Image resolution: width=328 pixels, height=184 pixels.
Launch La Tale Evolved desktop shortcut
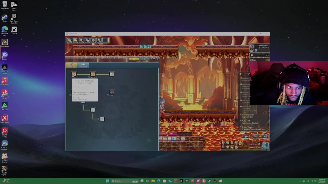pos(5,158)
